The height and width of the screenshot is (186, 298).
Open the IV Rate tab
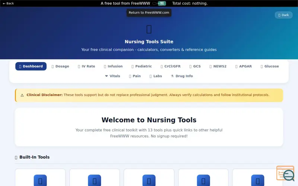point(86,66)
